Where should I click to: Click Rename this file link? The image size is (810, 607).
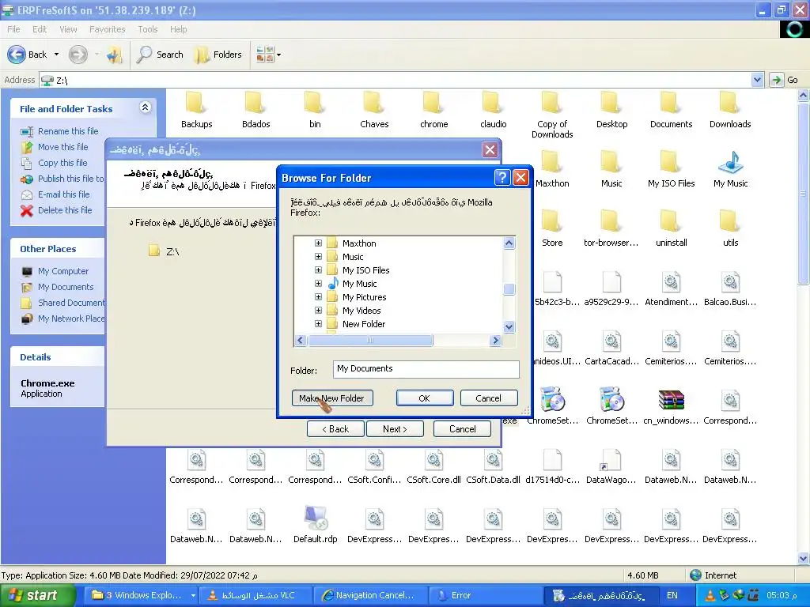[68, 131]
